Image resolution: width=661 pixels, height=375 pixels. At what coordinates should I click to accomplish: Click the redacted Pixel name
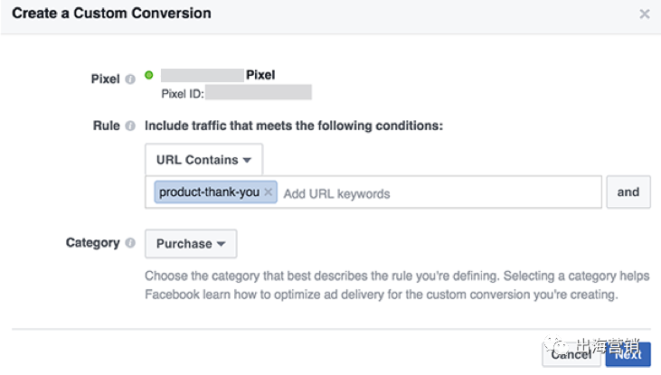coord(202,75)
